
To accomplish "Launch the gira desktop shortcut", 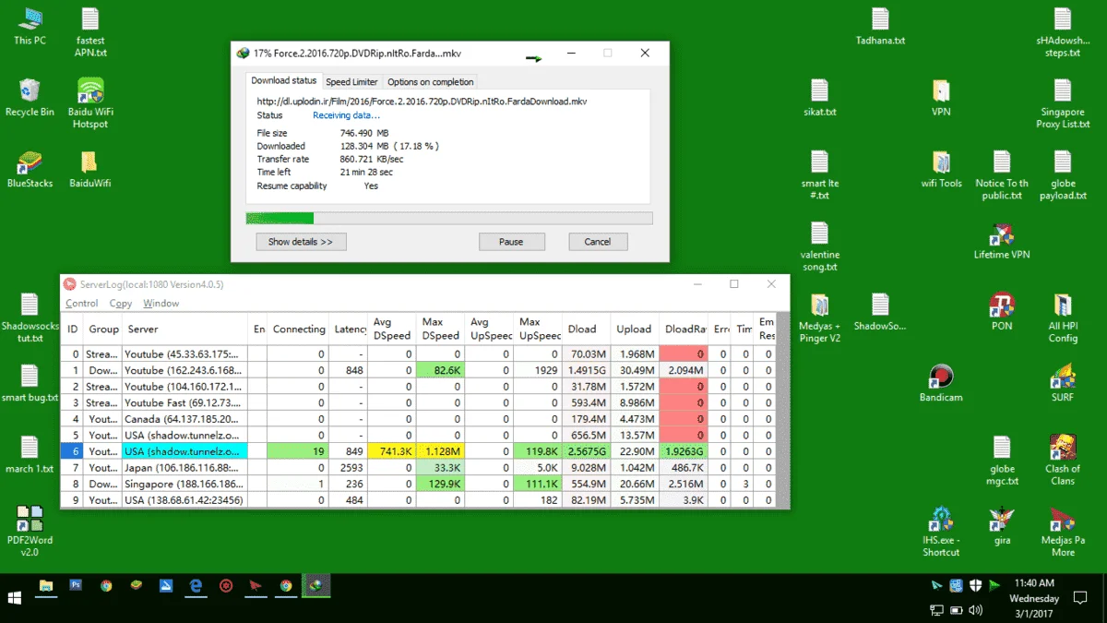I will pos(1002,526).
